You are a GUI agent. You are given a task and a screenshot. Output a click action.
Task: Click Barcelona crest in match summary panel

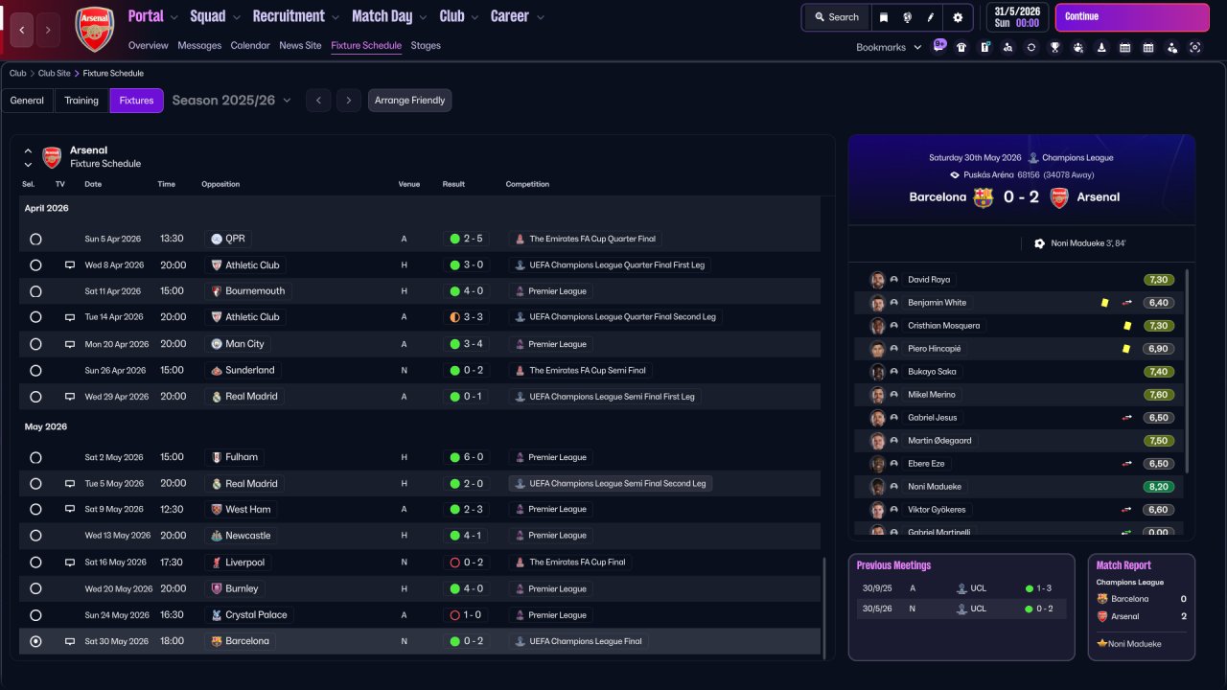pos(983,197)
